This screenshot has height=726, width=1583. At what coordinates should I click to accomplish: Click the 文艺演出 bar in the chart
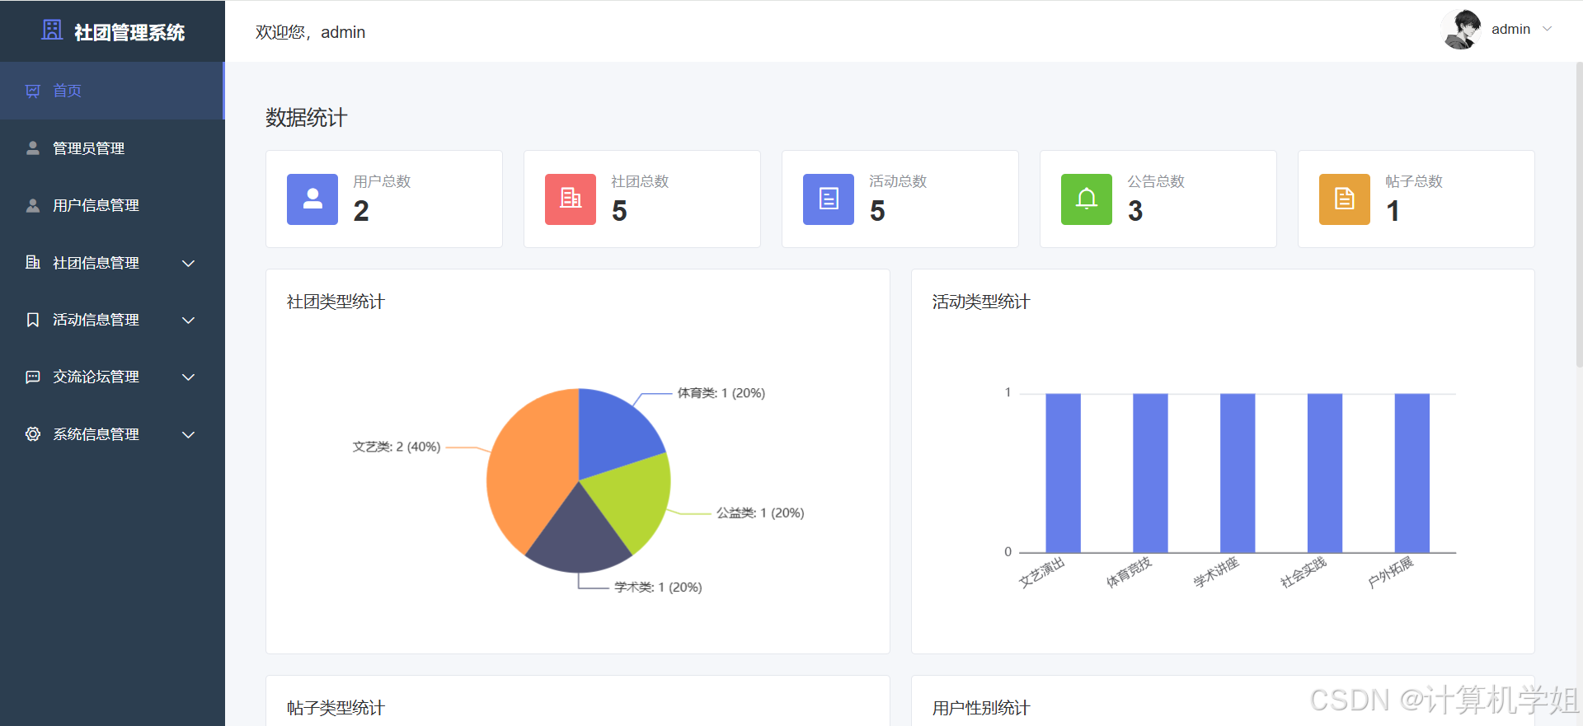[x=1063, y=473]
